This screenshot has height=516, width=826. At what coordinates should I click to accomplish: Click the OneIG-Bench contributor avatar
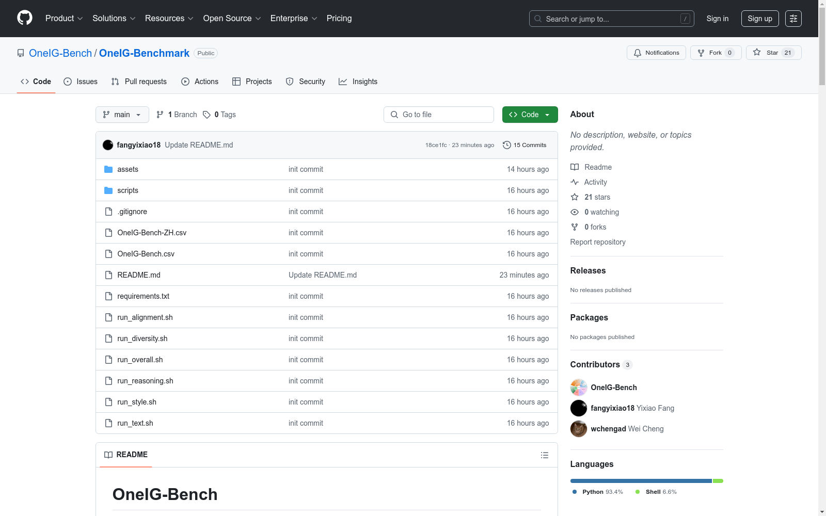point(578,388)
